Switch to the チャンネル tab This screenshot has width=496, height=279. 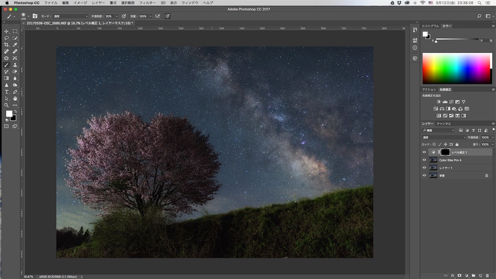[x=444, y=124]
